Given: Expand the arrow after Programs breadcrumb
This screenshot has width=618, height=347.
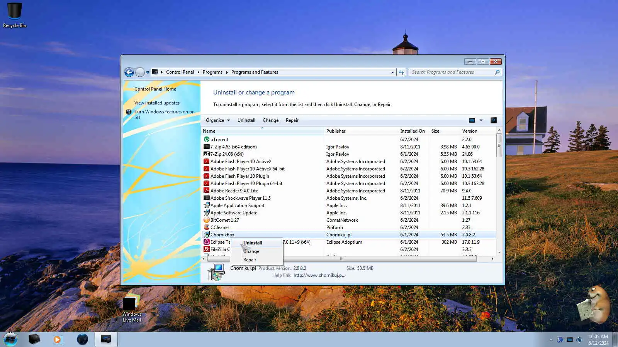Looking at the screenshot, I should coord(227,72).
